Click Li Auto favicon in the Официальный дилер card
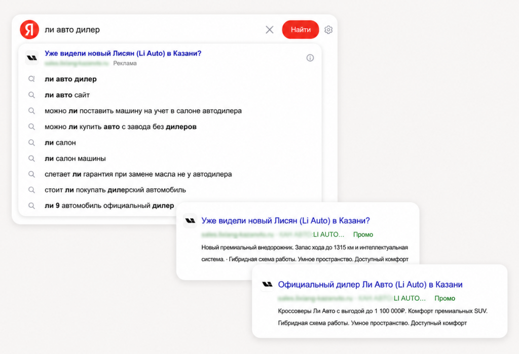 267,284
